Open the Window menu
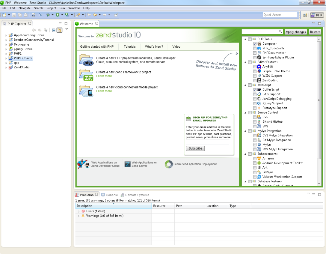 pos(74,8)
